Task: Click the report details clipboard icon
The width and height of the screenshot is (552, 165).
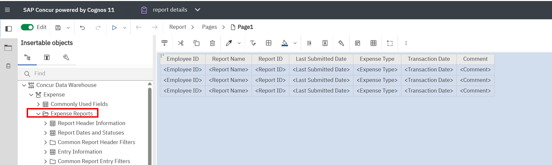Action: [144, 10]
